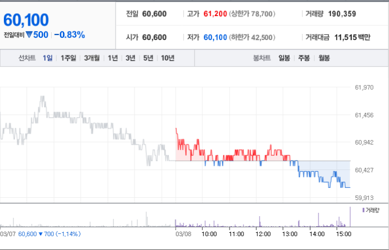Select the 1일 line chart period

(x=48, y=58)
